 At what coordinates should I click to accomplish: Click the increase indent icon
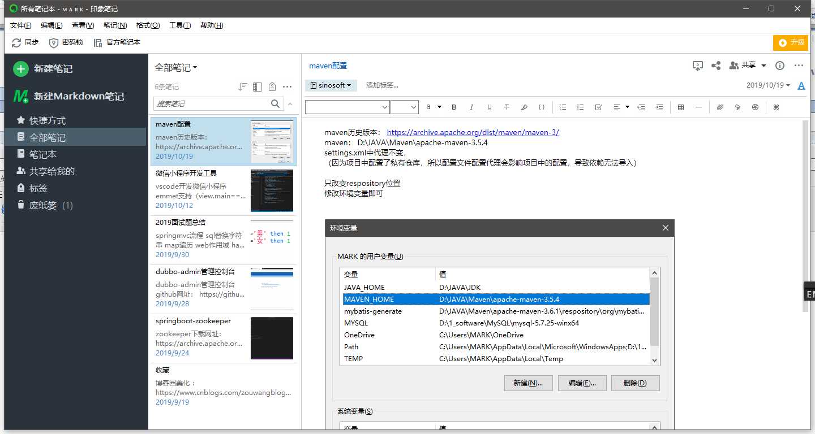659,107
